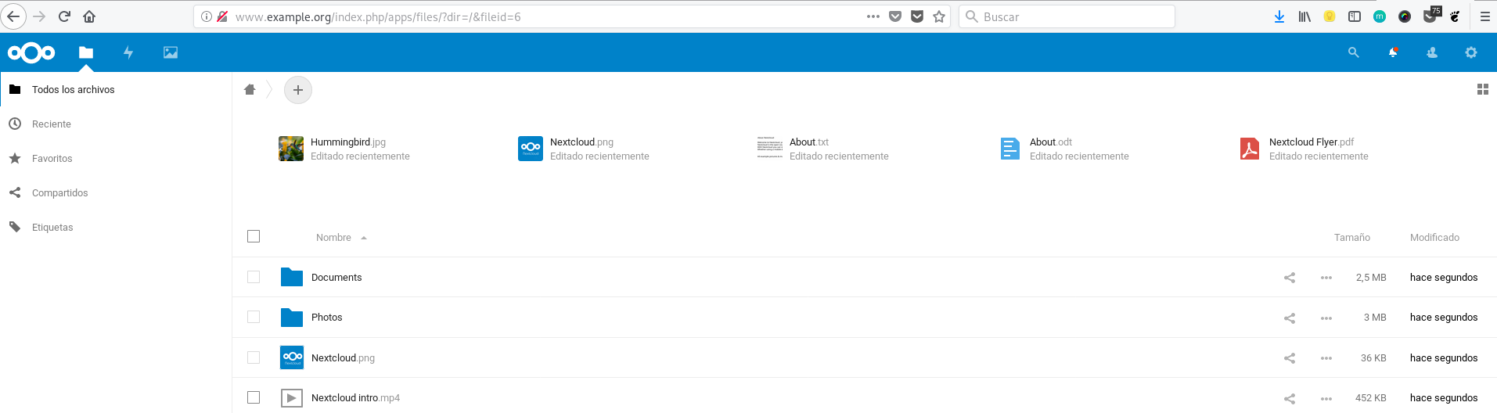Sort files by Nombre column
This screenshot has height=413, width=1497.
(x=333, y=238)
